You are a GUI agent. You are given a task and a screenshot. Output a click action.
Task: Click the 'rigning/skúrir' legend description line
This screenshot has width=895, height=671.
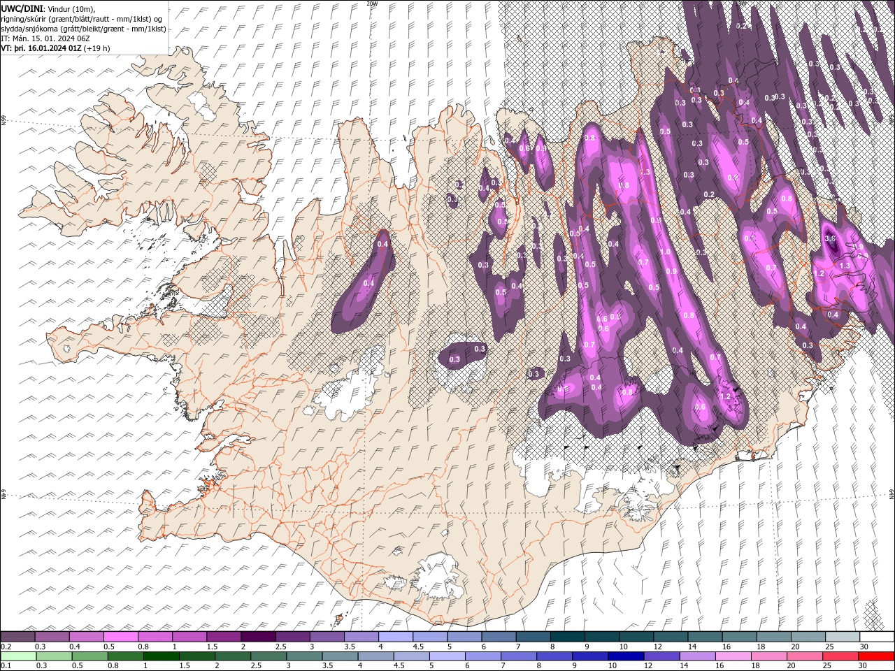[82, 18]
